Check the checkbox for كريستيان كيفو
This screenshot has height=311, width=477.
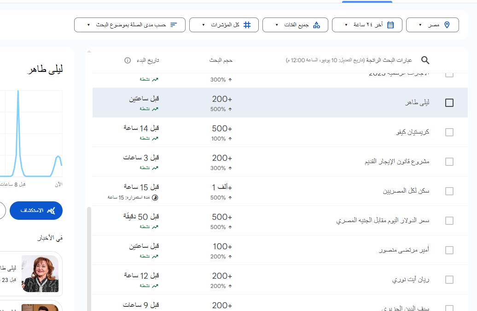point(449,132)
